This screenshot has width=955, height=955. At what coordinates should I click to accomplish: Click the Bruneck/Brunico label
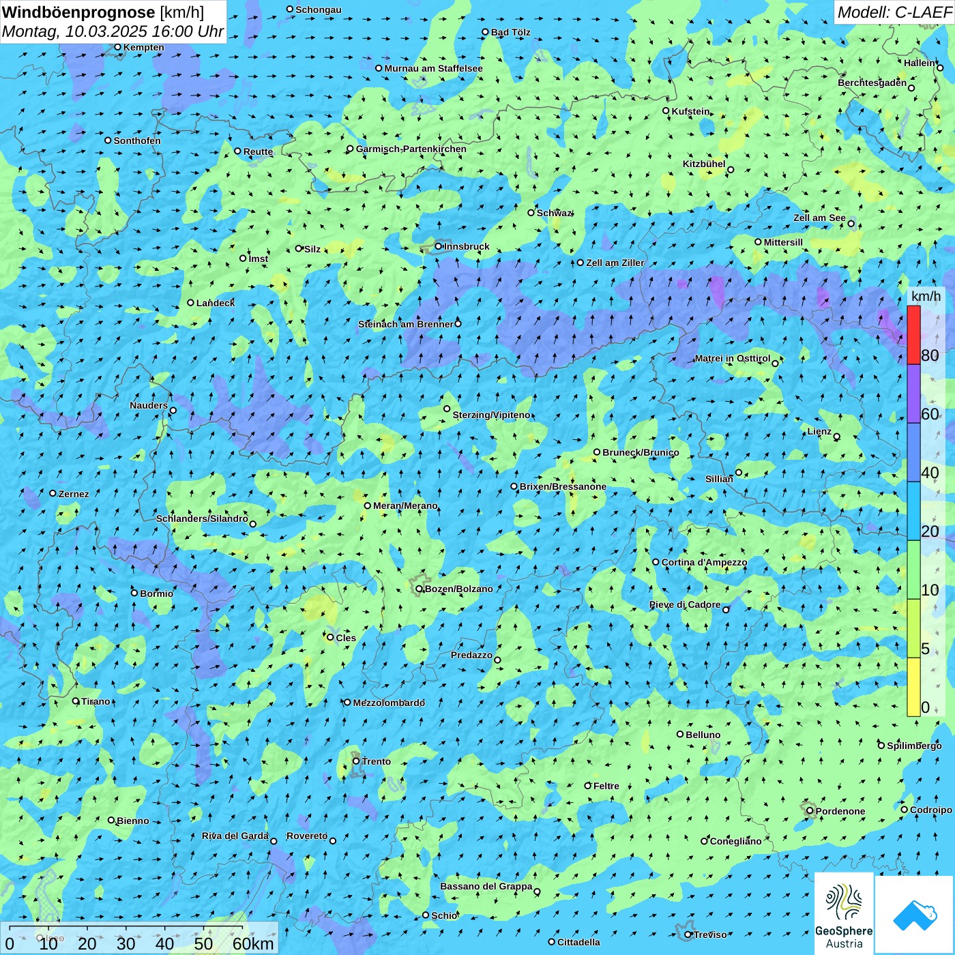[641, 452]
